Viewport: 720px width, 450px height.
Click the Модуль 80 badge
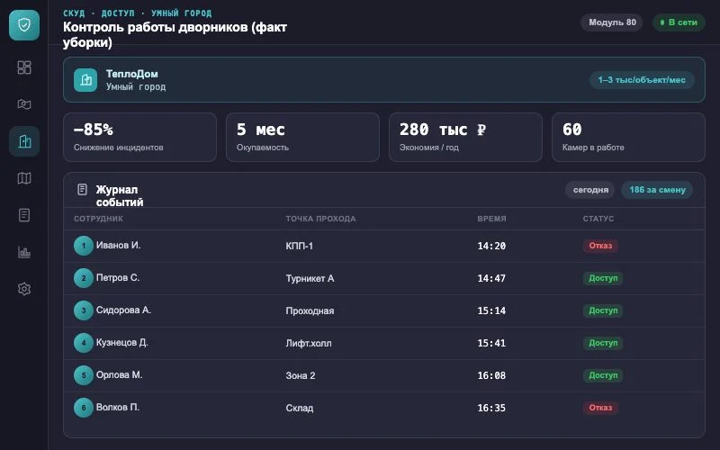(612, 22)
